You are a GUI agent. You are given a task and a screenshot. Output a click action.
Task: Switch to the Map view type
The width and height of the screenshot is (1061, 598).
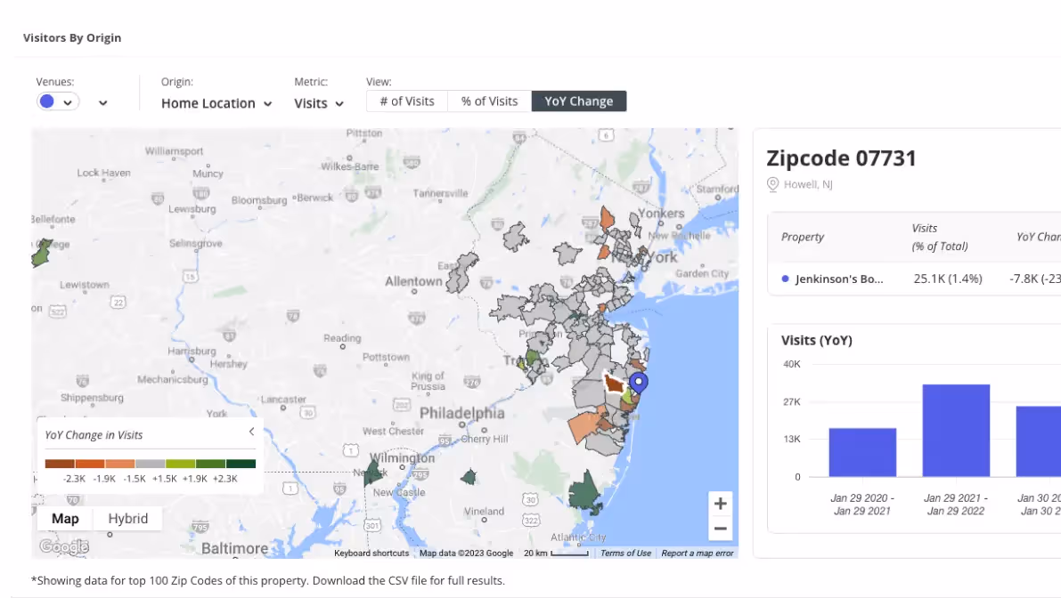pyautogui.click(x=65, y=518)
